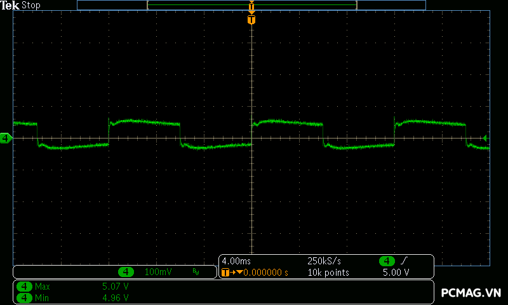Click the Tek logo in the corner
Viewport: 508px width, 305px height.
tap(10, 5)
